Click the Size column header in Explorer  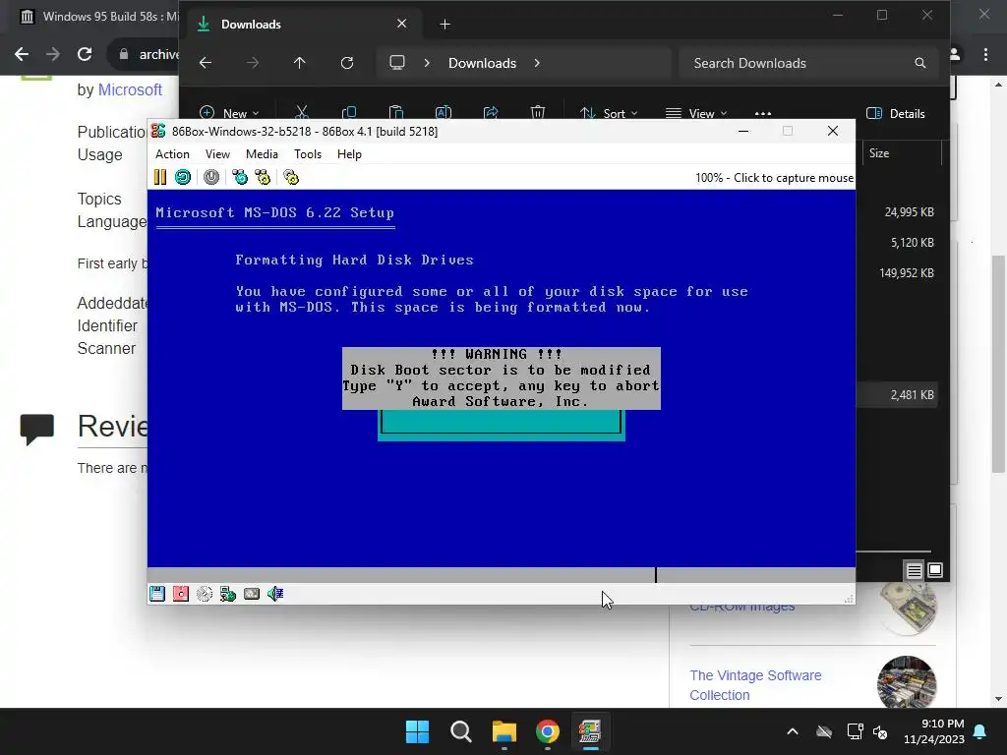(x=879, y=152)
